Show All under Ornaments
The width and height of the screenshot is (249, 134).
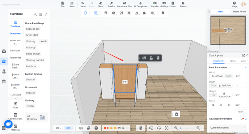point(30,93)
